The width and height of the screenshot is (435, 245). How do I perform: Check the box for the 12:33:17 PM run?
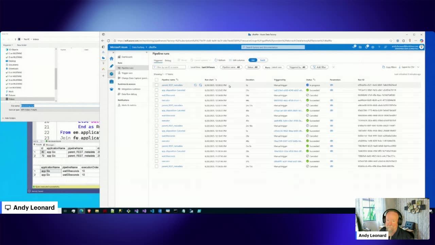(x=156, y=105)
